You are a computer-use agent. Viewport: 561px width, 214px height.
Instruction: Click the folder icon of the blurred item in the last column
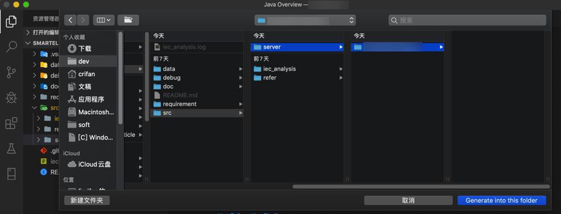pyautogui.click(x=357, y=47)
